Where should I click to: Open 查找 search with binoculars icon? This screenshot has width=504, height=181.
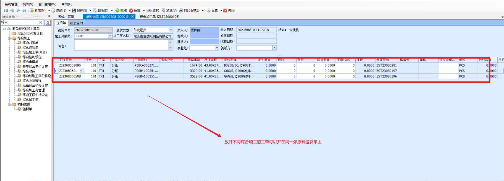coord(153,11)
